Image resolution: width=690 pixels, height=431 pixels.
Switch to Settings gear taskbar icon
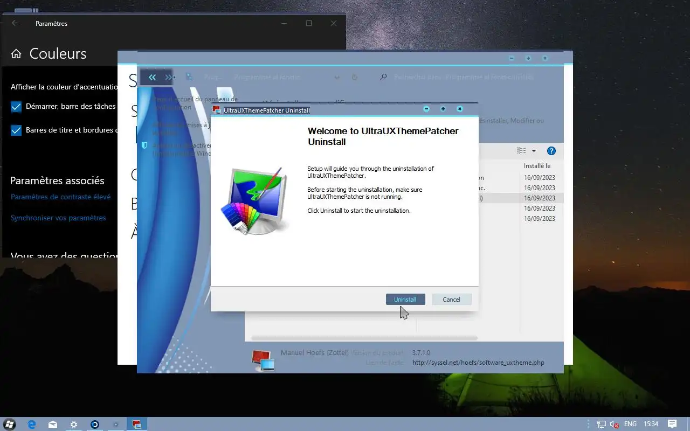coord(74,424)
